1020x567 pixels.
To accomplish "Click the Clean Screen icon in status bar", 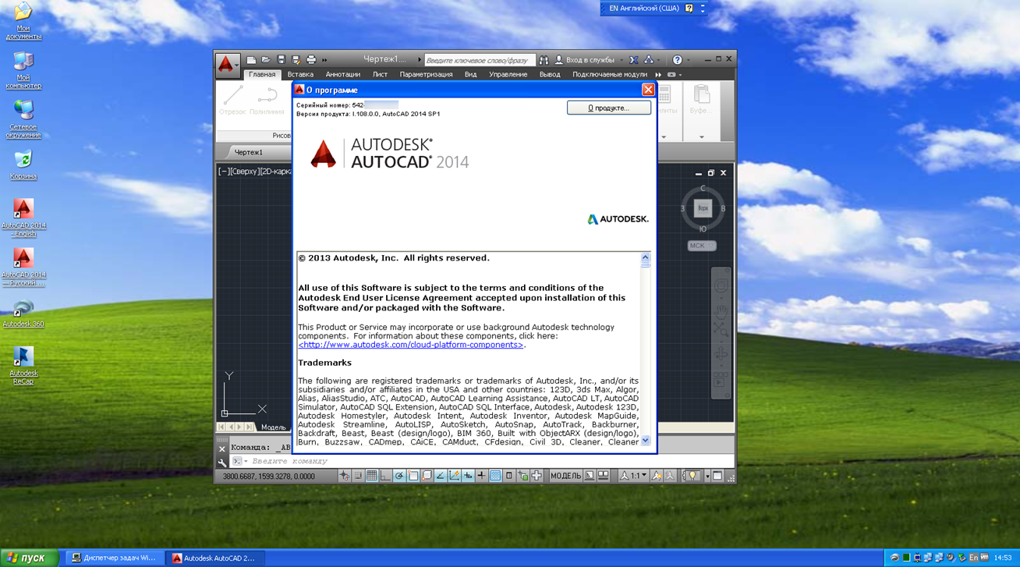I will (x=717, y=476).
